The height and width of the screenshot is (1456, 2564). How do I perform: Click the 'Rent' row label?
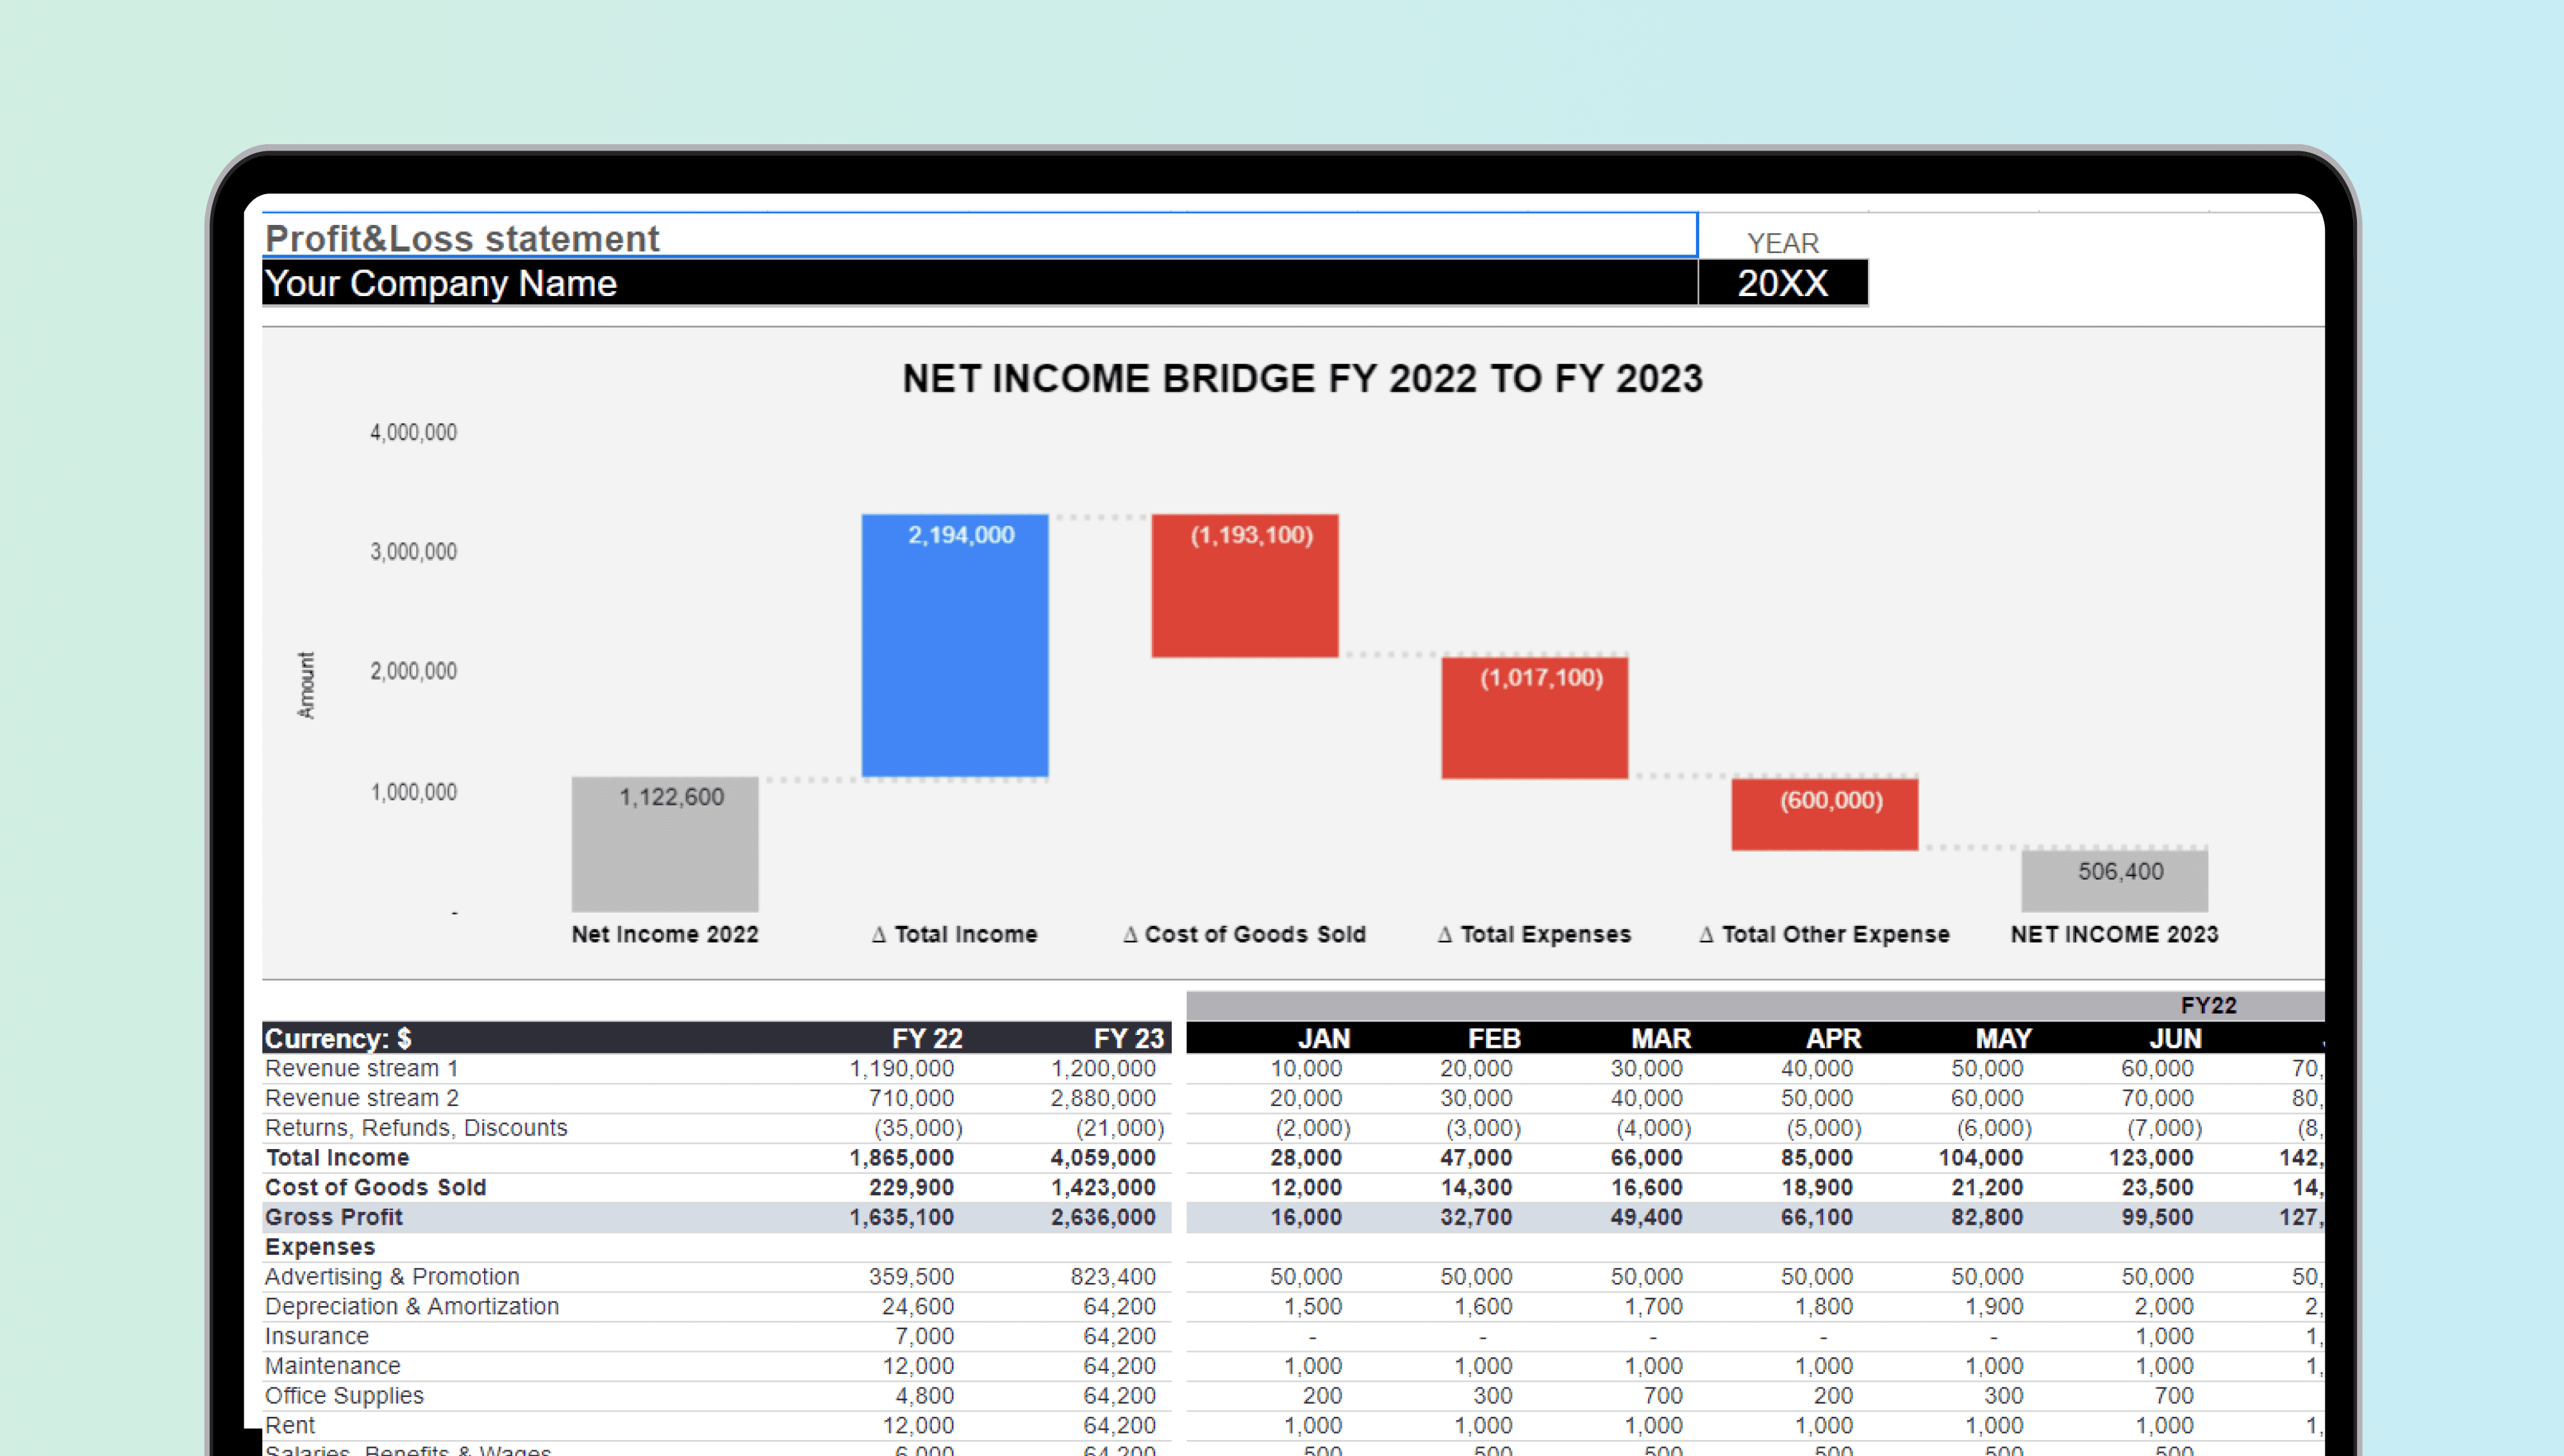click(x=289, y=1425)
